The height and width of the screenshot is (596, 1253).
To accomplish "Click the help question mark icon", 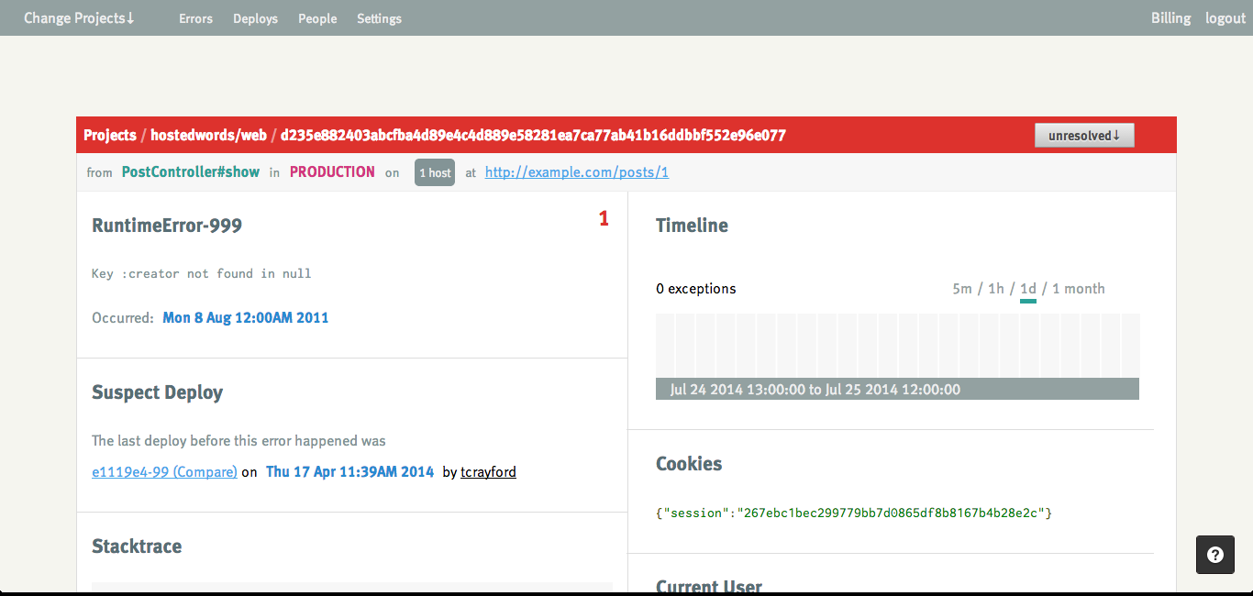I will [1215, 555].
